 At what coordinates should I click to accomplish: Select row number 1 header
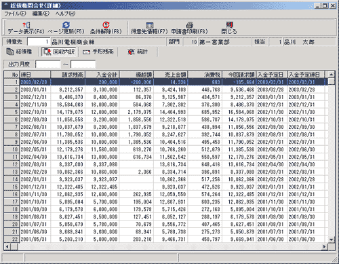point(12,82)
